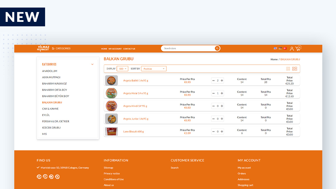Viewport: 336px width, 189px height.
Task: Open the Facebook footer icon
Action: click(39, 177)
